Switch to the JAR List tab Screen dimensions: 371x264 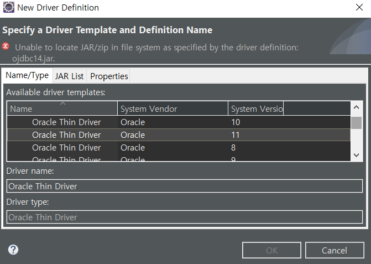point(69,76)
